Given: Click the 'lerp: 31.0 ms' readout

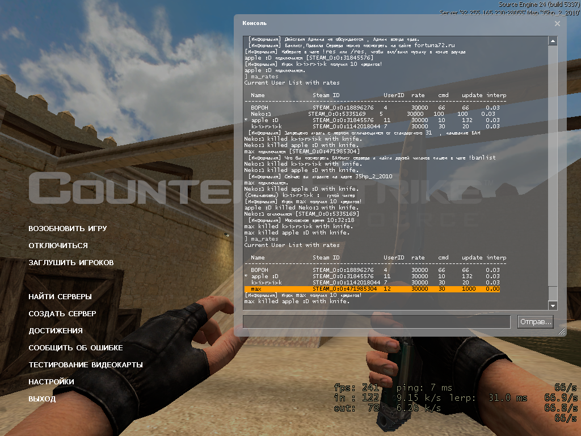Looking at the screenshot, I should coord(489,398).
